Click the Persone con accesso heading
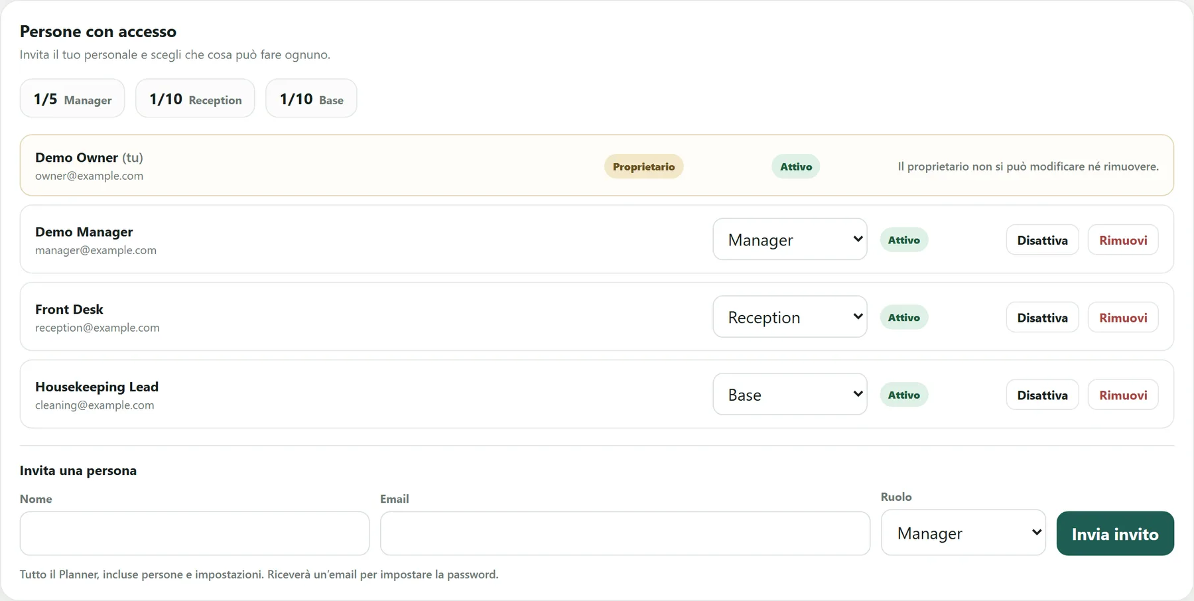This screenshot has height=601, width=1194. click(x=98, y=31)
